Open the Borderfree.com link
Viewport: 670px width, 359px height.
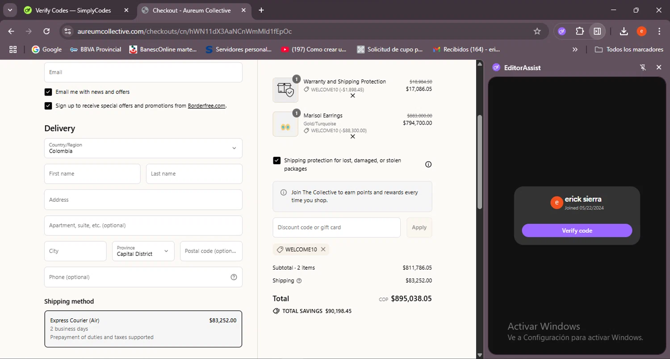point(206,106)
